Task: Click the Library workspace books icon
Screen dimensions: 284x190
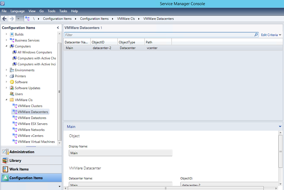Action: pyautogui.click(x=5, y=161)
